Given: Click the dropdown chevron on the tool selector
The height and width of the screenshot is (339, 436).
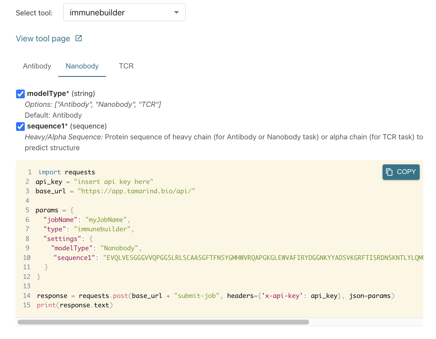Looking at the screenshot, I should (176, 12).
